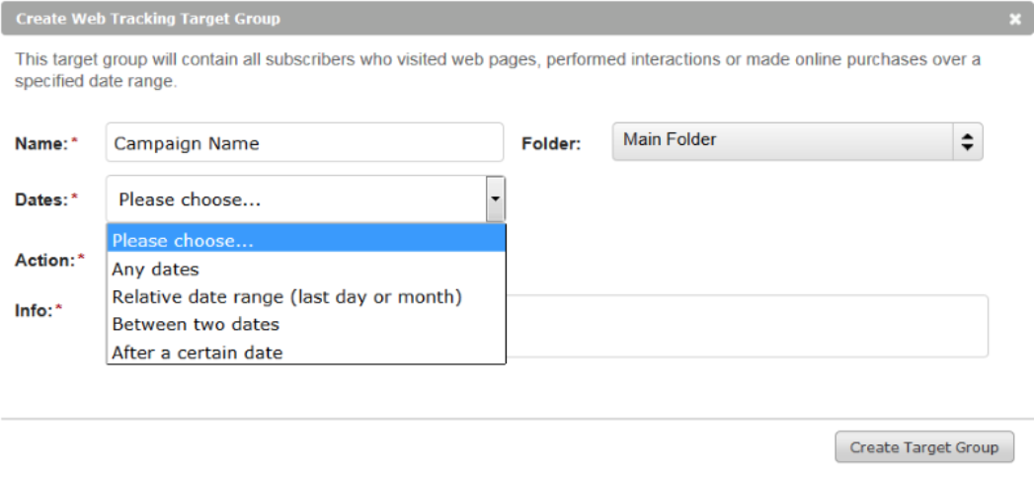Click the Dates combo box showing Please choose
Screen dimensions: 1034x477
pos(305,199)
